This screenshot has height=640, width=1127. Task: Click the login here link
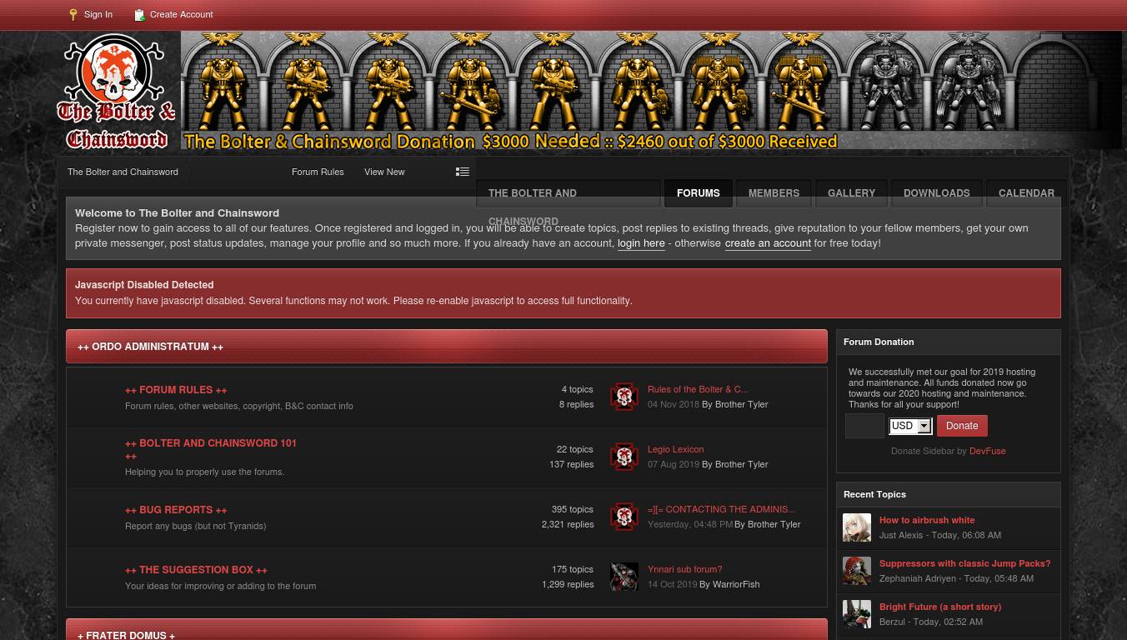pos(641,243)
